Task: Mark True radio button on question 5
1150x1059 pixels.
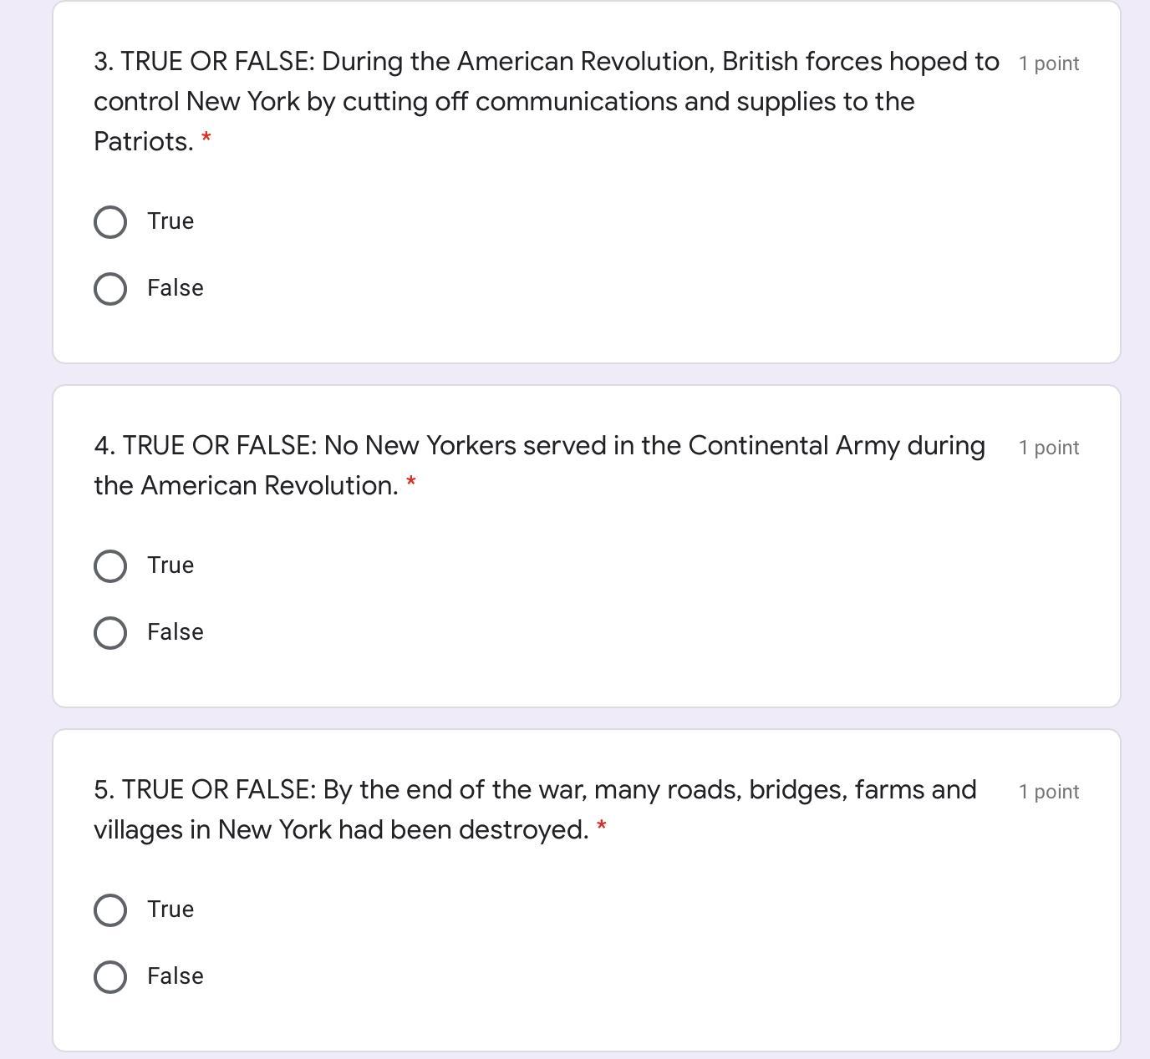Action: pos(110,910)
